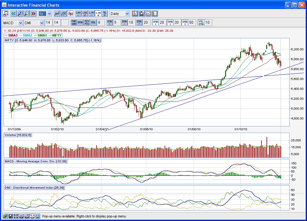Viewport: 307px width, 221px height.
Task: Click the VOL EMA period field showing 10
Action: coord(208,22)
